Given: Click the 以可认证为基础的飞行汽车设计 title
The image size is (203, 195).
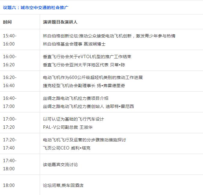Looking at the screenshot, I should point(73,119).
